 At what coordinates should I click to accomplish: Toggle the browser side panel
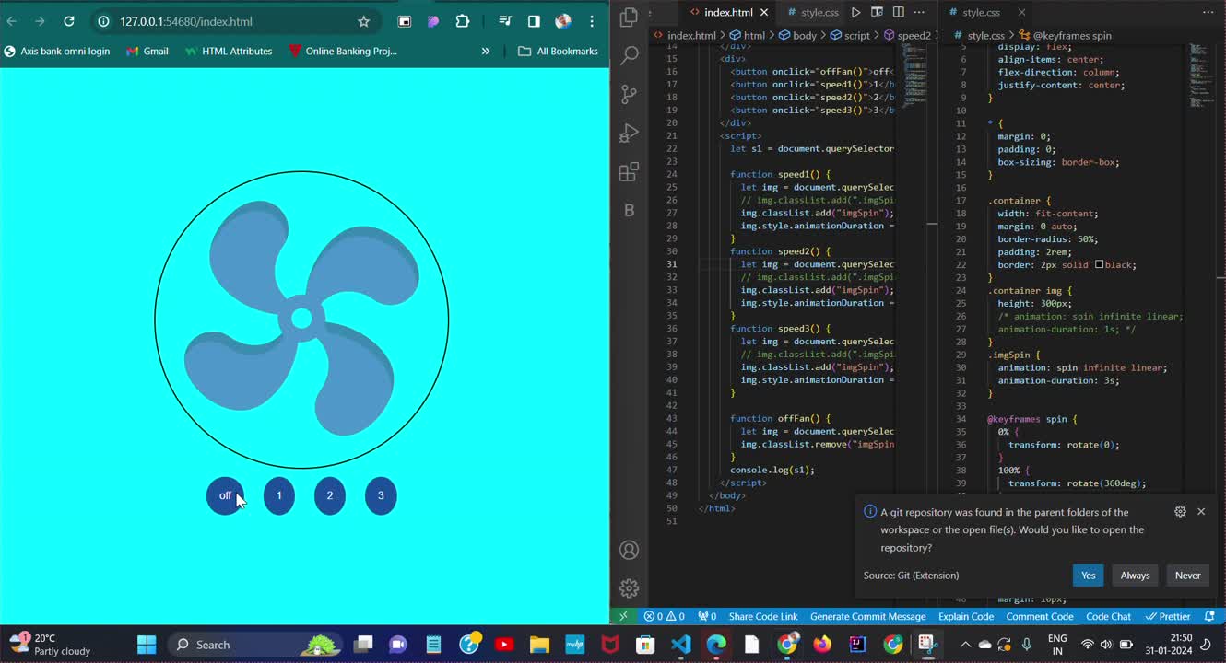(x=534, y=21)
